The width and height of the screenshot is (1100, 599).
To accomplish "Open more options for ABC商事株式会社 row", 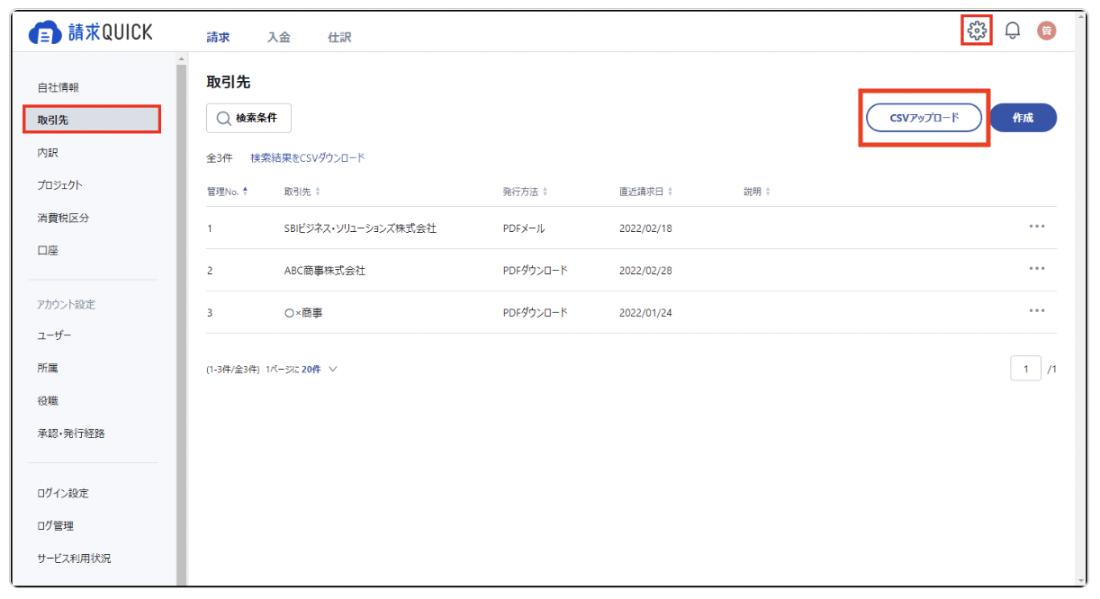I will click(1037, 268).
